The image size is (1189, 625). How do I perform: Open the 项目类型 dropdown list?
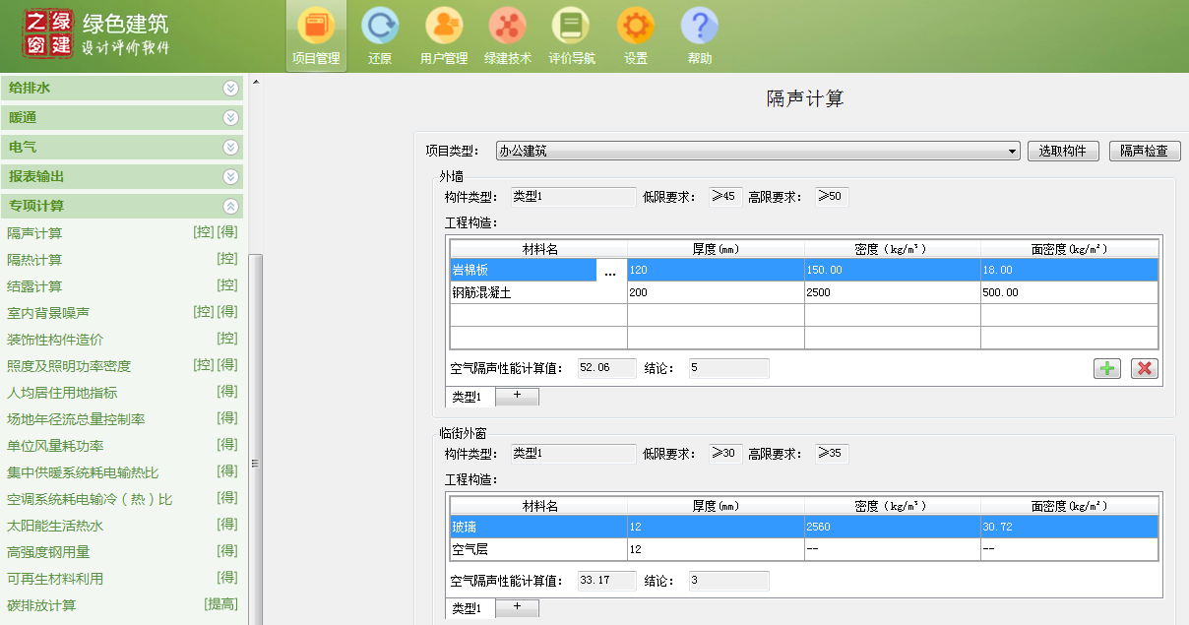1013,151
